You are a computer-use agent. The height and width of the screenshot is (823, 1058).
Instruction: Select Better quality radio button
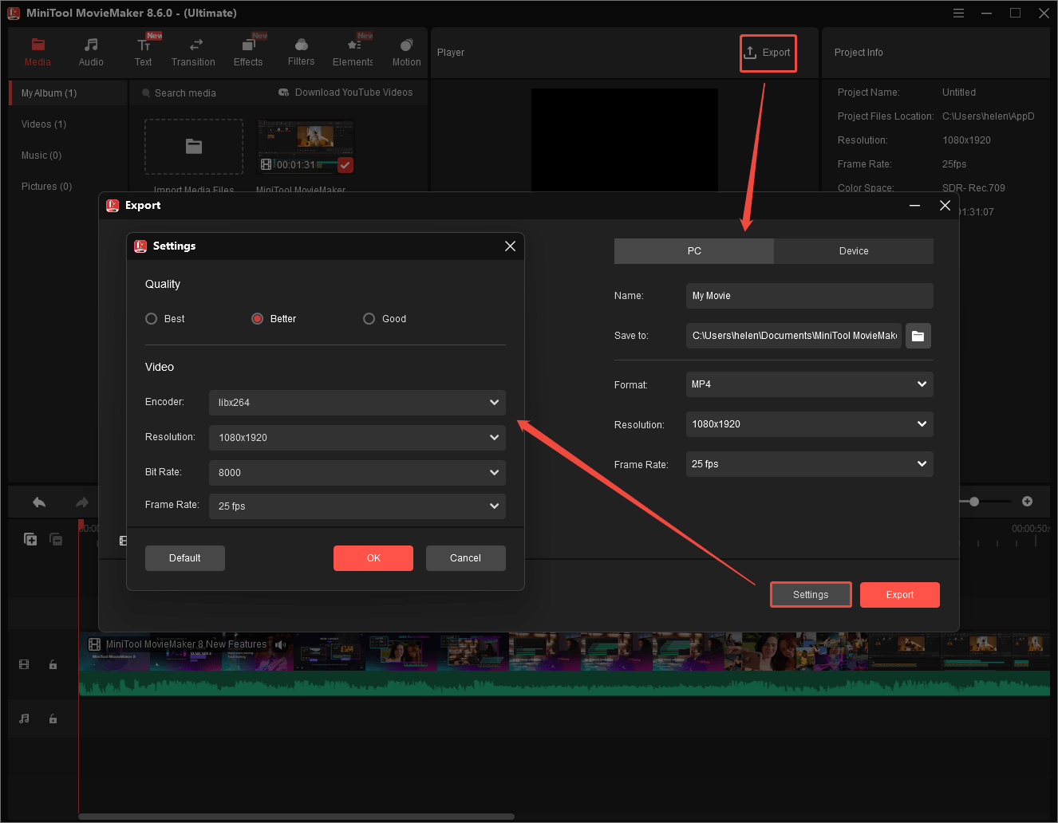point(258,319)
